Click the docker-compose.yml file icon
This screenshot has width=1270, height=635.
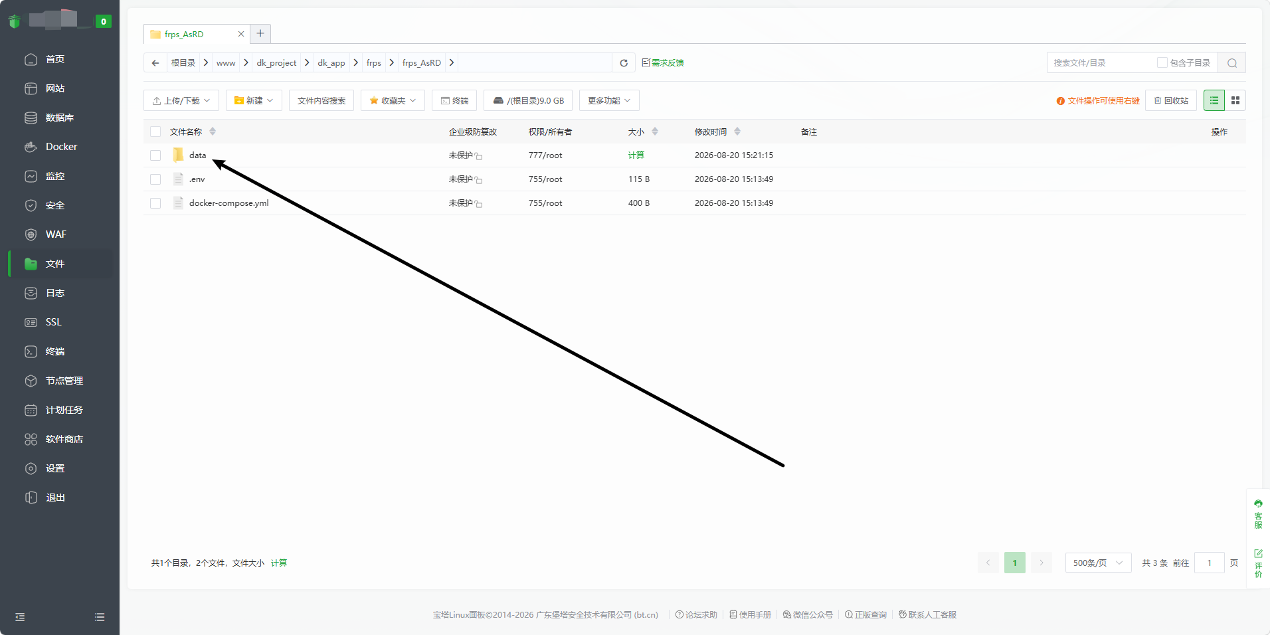pos(178,203)
